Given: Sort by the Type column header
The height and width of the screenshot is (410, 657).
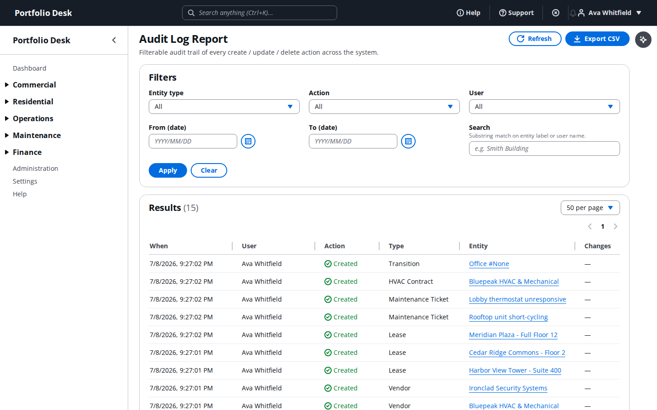Looking at the screenshot, I should pos(396,246).
